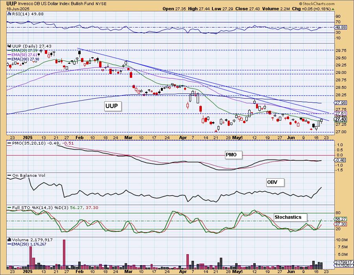Click the High 27.44 value

tap(199, 9)
